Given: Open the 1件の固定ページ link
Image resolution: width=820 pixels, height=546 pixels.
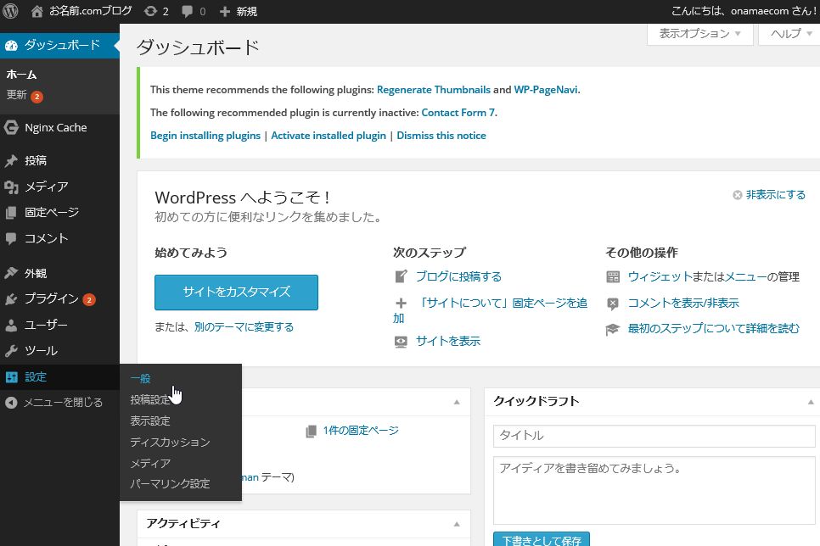Looking at the screenshot, I should [361, 431].
